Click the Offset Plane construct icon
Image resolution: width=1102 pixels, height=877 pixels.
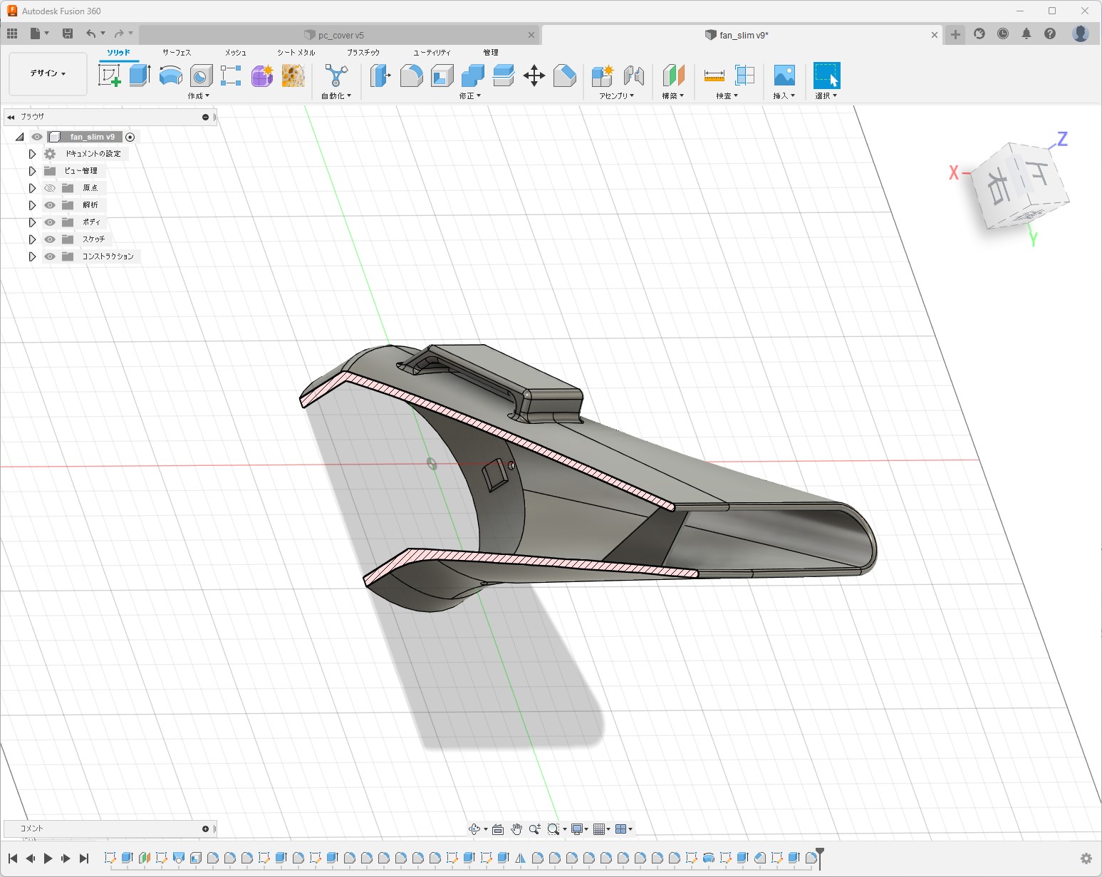click(x=673, y=76)
